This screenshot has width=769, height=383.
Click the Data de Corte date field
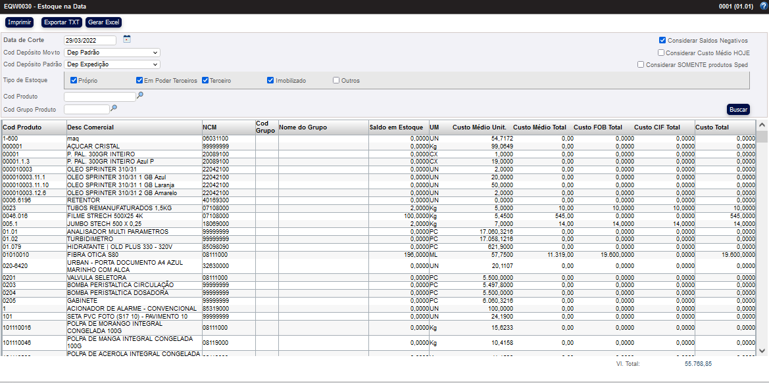pyautogui.click(x=90, y=40)
